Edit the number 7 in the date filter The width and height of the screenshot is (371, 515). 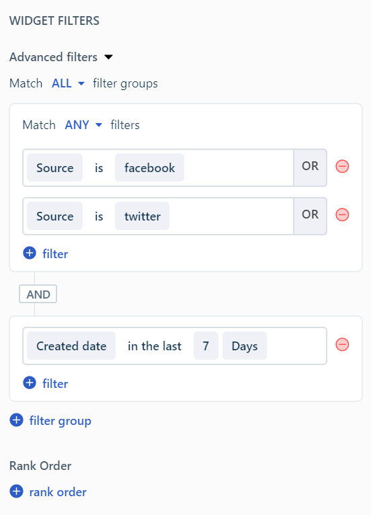coord(206,346)
